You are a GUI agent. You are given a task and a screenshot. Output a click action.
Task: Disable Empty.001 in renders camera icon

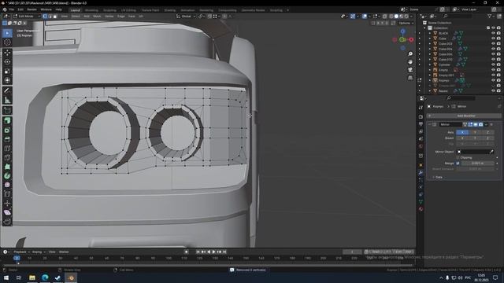click(498, 75)
